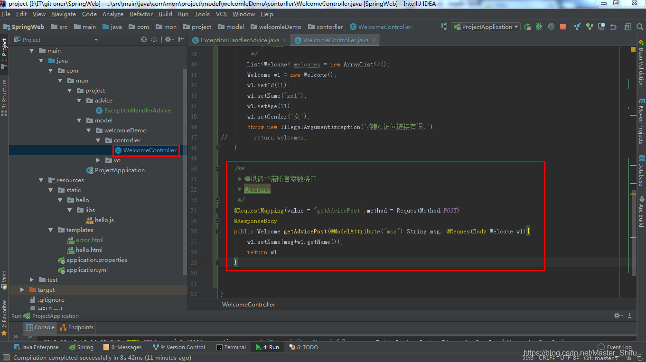The width and height of the screenshot is (646, 362).
Task: Click the purple Revert arrow icon
Action: coord(613,27)
